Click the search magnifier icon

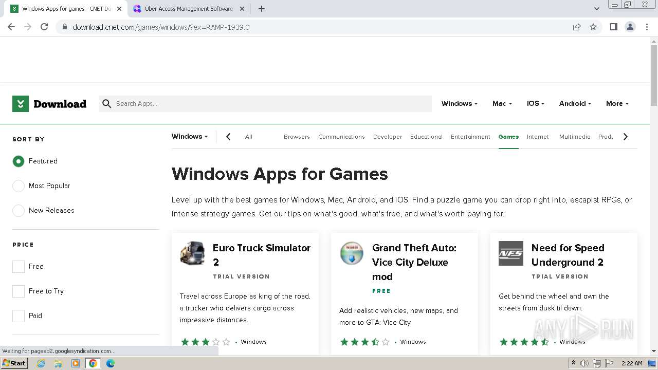[x=107, y=104]
